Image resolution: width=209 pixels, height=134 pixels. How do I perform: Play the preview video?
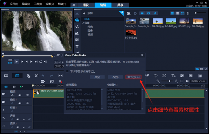(x=17, y=62)
